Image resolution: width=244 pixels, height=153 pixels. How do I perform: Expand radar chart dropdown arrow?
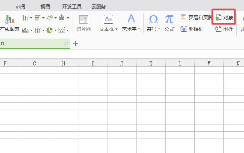68,18
